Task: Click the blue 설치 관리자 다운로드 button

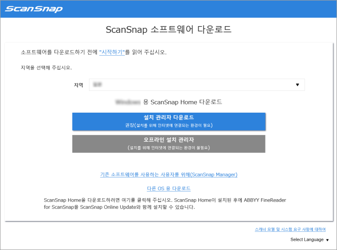Action: coord(169,121)
